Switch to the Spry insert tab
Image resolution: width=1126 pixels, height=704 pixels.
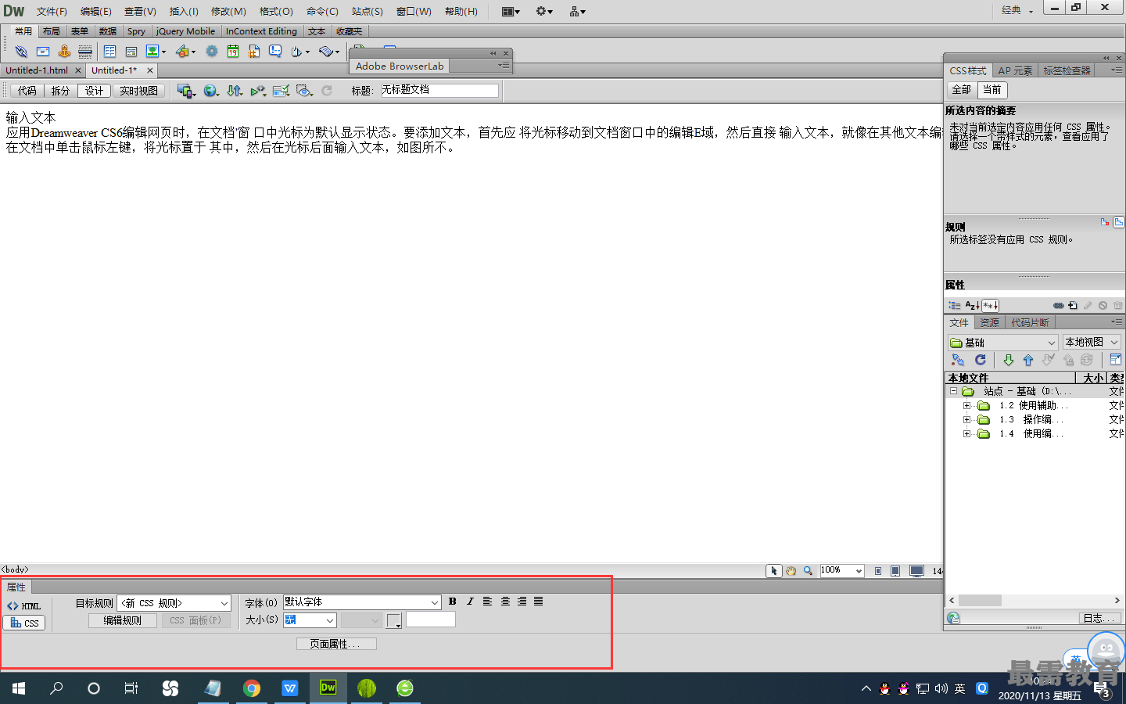coord(136,31)
